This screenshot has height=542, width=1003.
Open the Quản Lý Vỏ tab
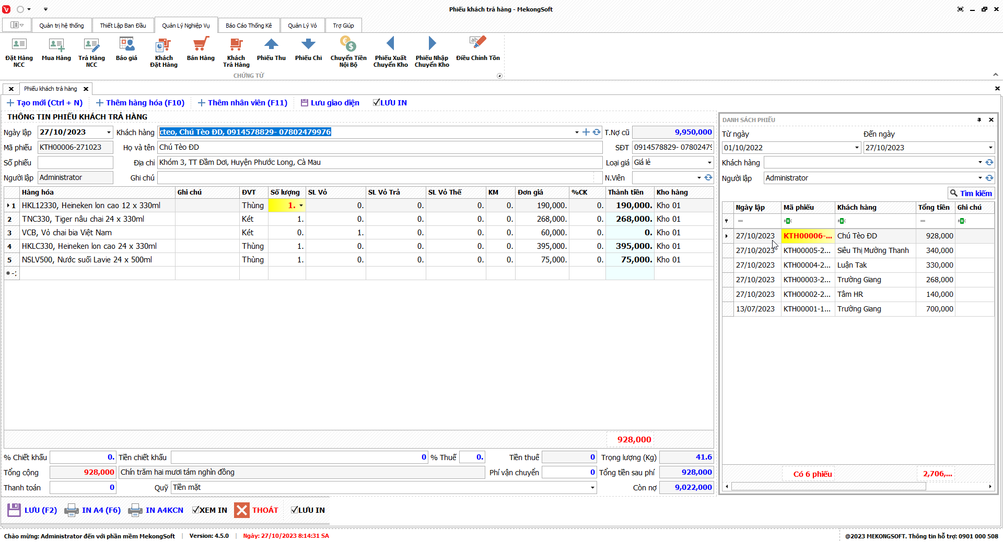pyautogui.click(x=302, y=26)
